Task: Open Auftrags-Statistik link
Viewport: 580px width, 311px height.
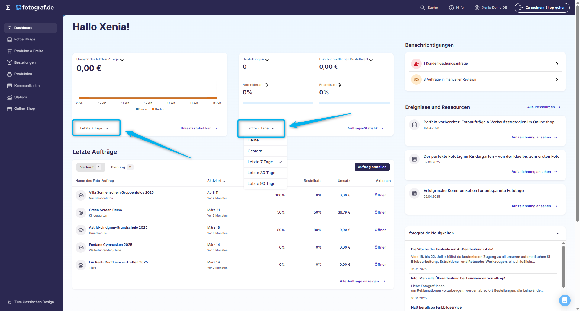Action: click(x=366, y=128)
